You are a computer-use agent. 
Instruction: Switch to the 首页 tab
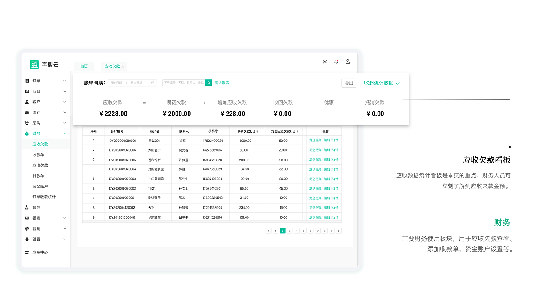(84, 66)
